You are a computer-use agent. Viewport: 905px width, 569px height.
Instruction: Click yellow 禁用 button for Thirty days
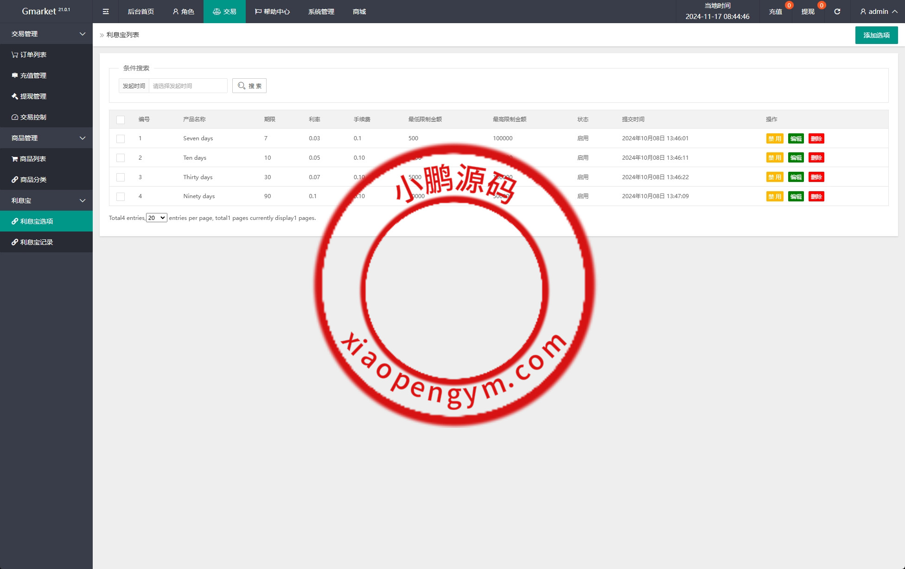774,177
